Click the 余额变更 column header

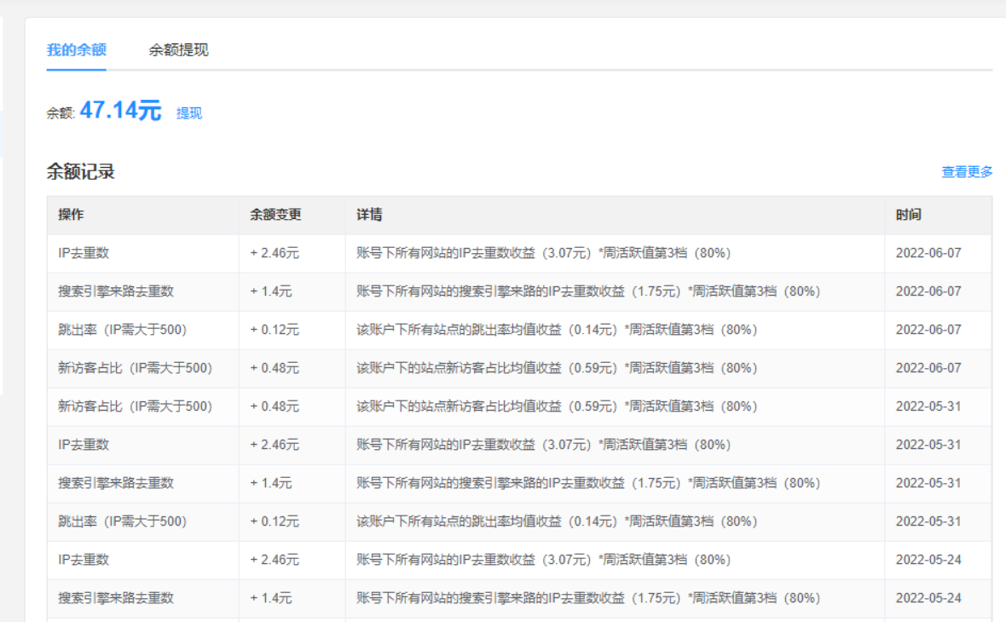pyautogui.click(x=275, y=216)
